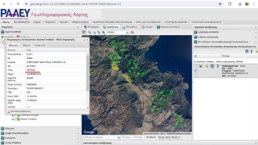This screenshot has width=258, height=145.
Task: Click the PDF icon beside Εκτύπωση Βεβαίωσης
Action: 9,112
